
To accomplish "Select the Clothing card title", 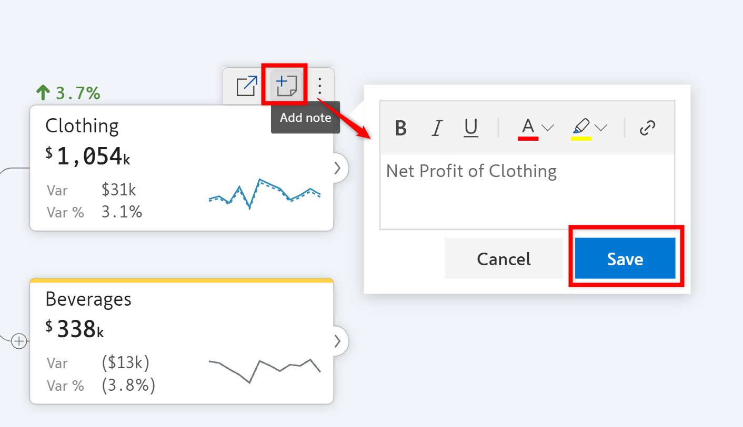I will pyautogui.click(x=82, y=126).
